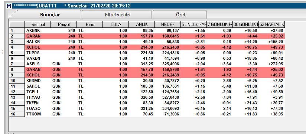
Task: Select row number 16 header
Action: pyautogui.click(x=17, y=114)
